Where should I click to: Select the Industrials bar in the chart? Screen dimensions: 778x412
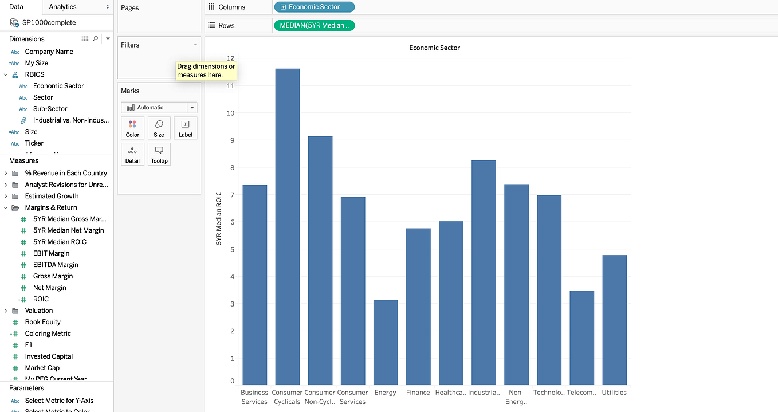[x=483, y=269]
